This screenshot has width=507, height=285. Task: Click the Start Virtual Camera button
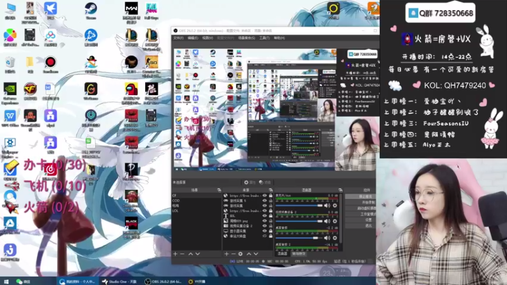[361, 208]
